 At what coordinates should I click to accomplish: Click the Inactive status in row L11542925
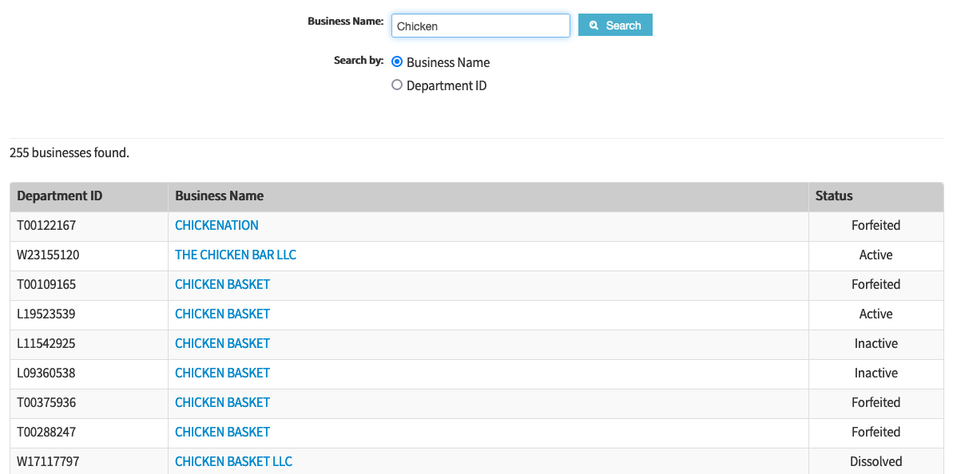(x=876, y=343)
